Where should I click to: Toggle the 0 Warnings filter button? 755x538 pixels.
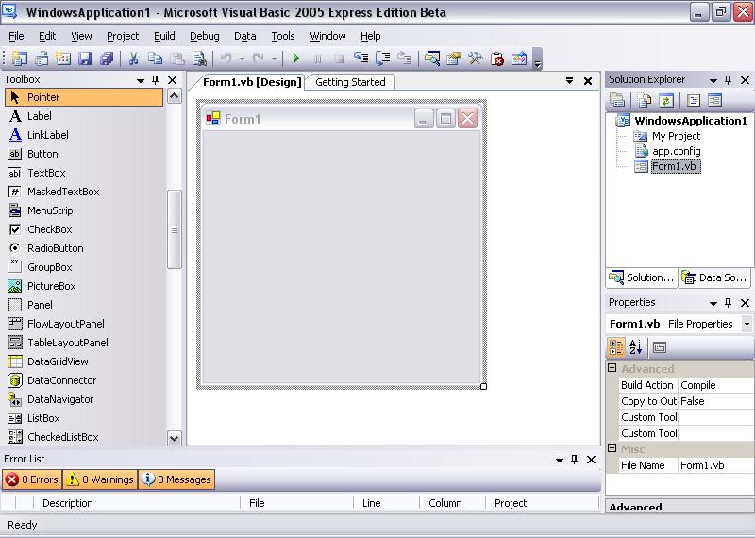point(100,479)
